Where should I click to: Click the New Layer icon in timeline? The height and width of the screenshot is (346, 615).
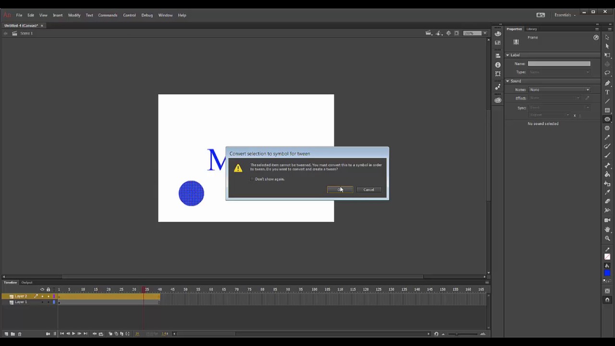click(6, 334)
